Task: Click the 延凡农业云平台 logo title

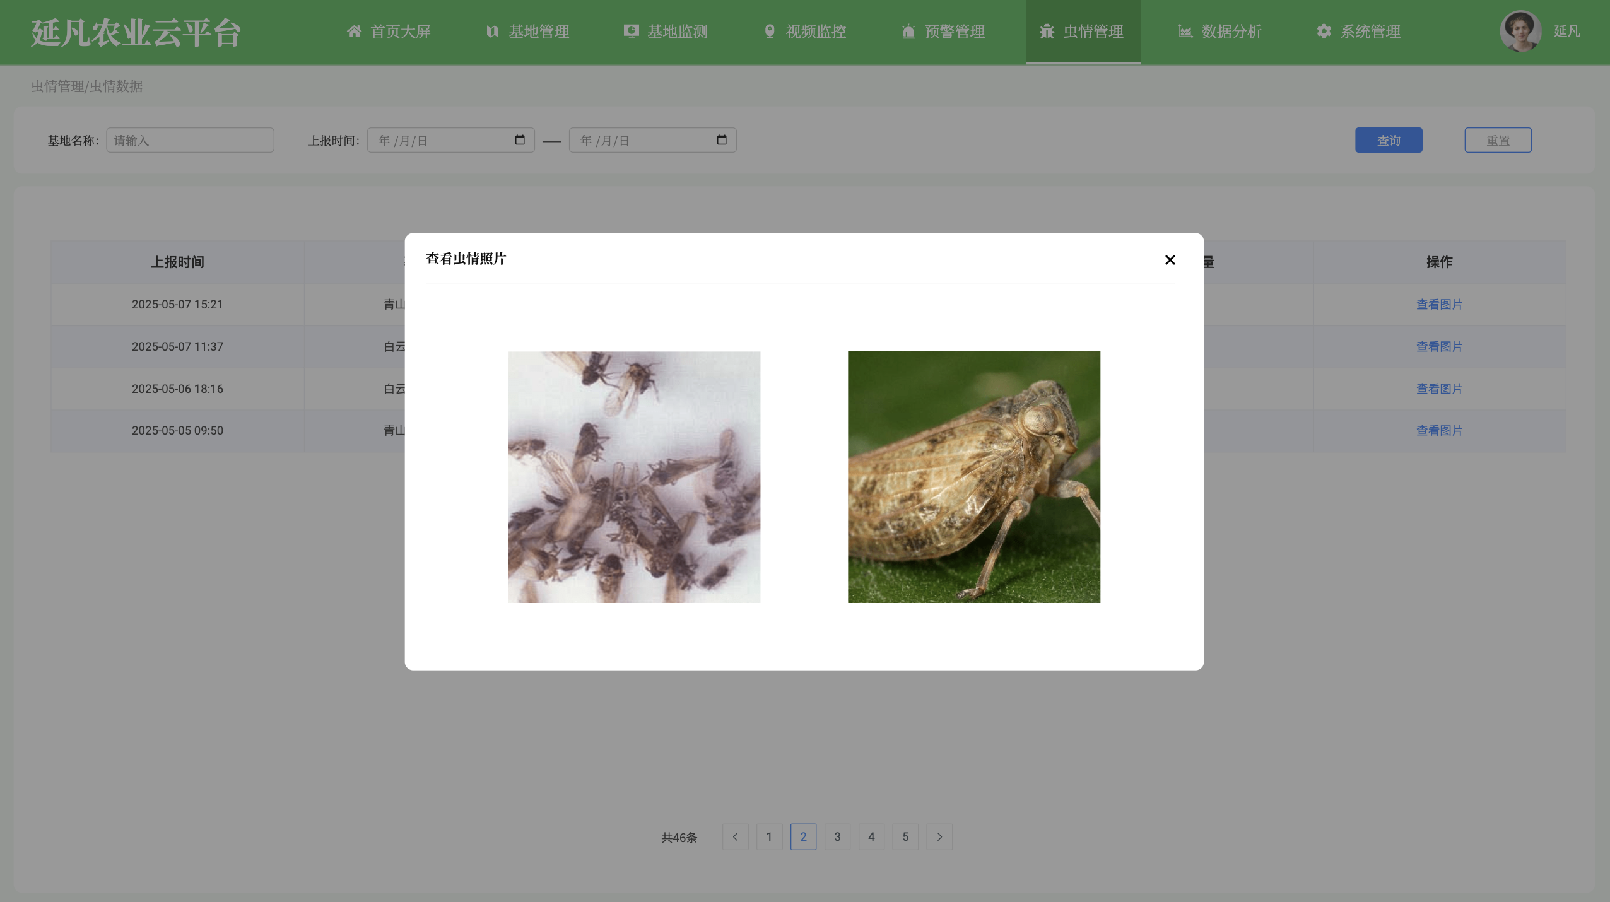Action: pos(136,33)
